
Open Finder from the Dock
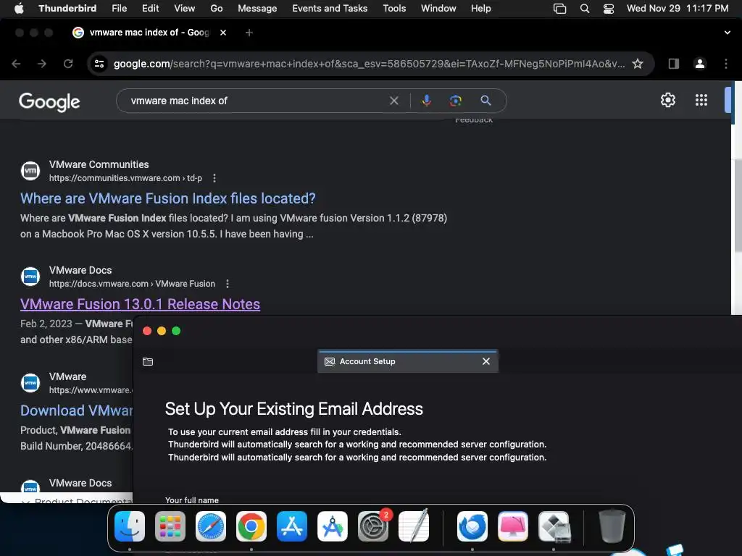(130, 526)
